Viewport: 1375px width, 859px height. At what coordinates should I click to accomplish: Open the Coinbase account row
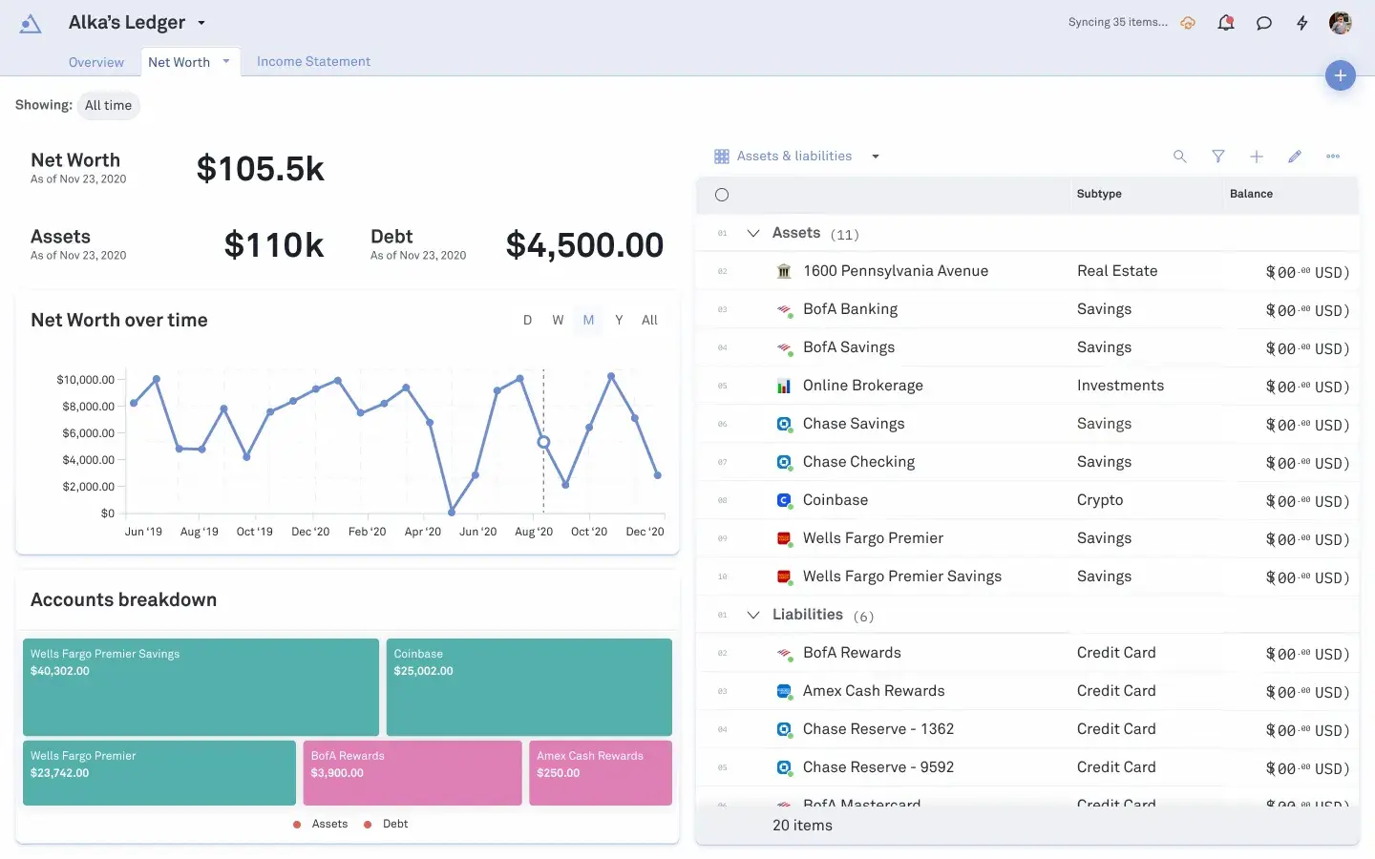point(836,500)
